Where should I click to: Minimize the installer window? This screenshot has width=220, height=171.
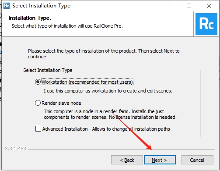point(169,6)
